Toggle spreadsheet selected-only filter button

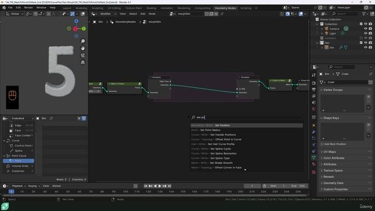coord(79,118)
